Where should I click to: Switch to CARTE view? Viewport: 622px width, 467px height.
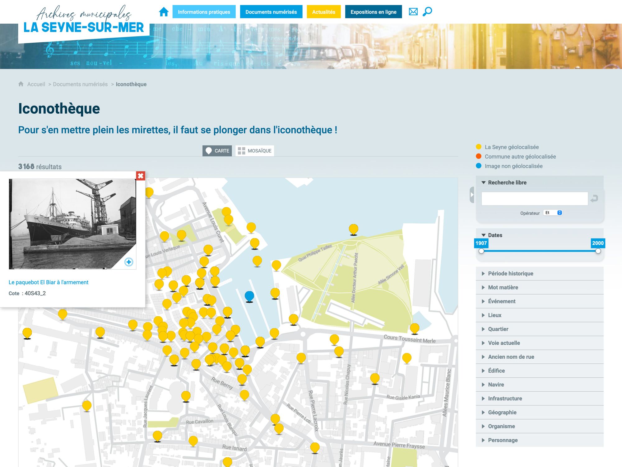tap(217, 151)
